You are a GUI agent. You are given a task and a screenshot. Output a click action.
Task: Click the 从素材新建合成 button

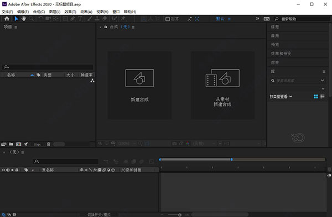223,86
